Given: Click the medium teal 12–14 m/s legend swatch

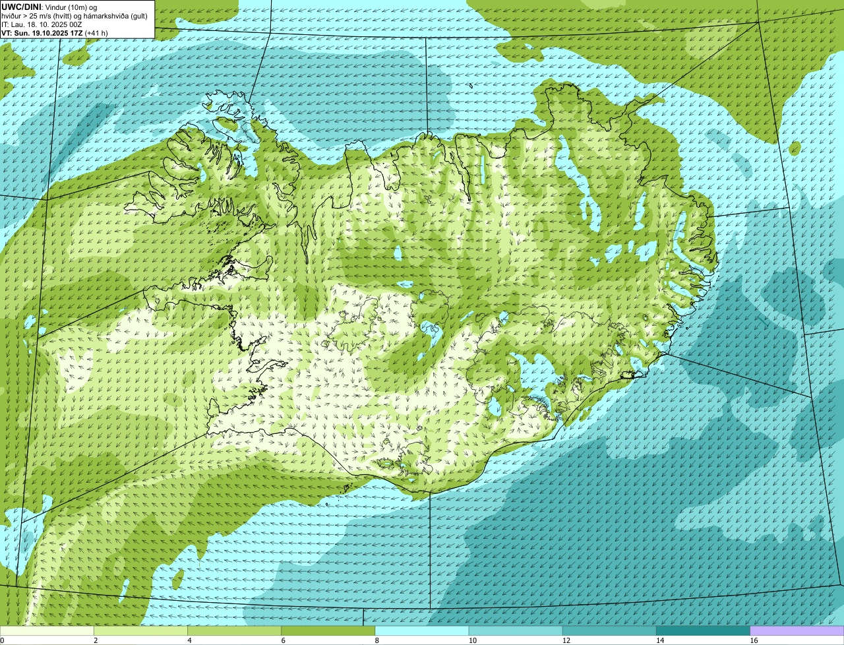Looking at the screenshot, I should coord(609,631).
